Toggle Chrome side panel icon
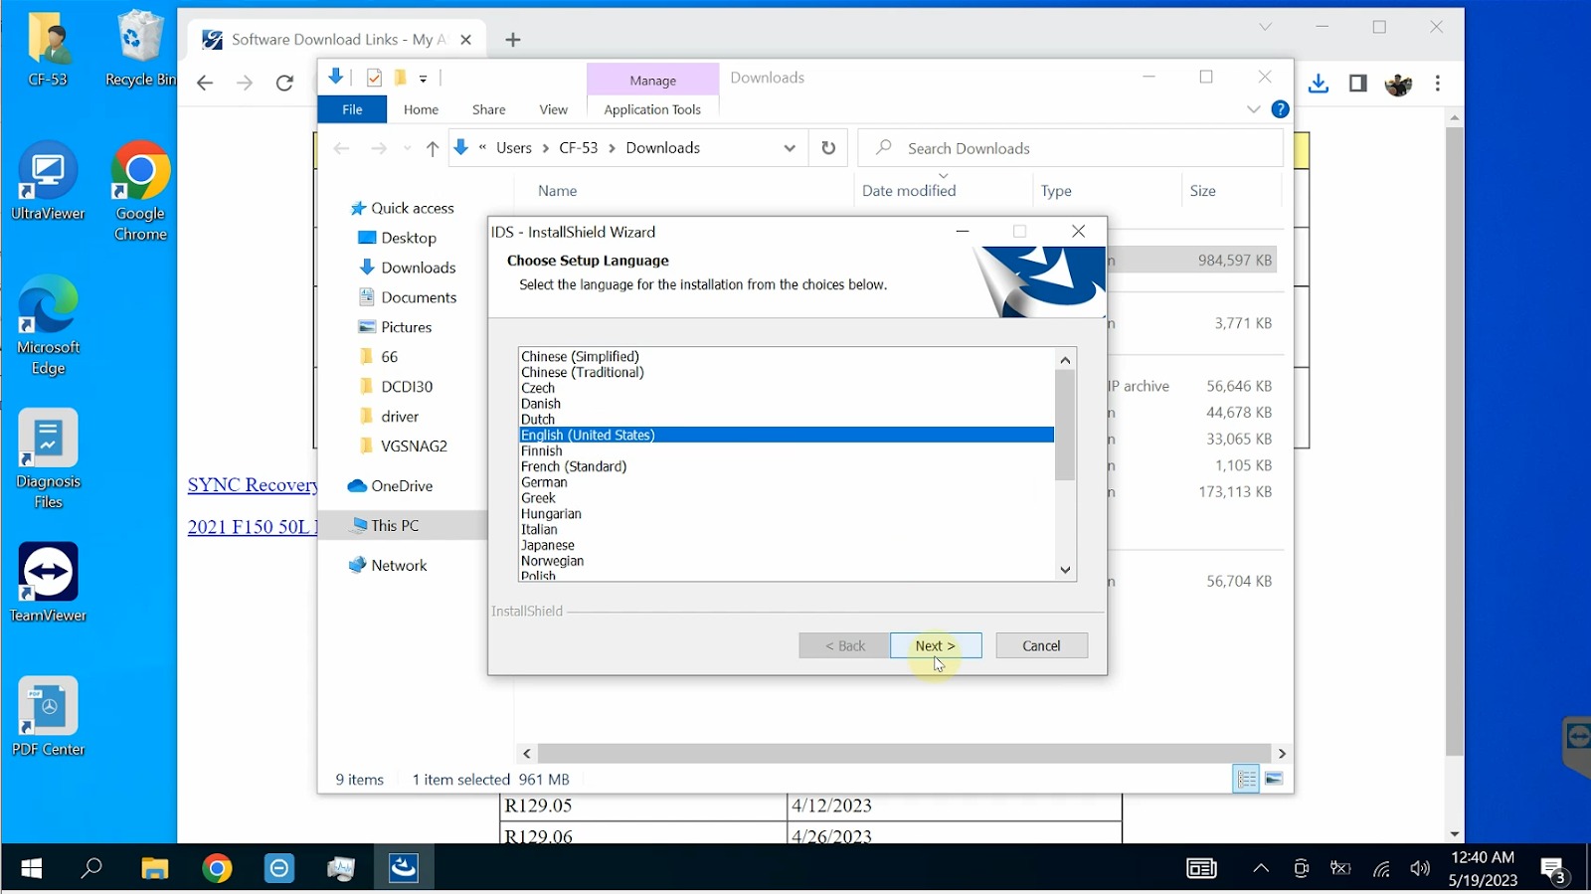Screen dimensions: 1591x894 tap(1357, 84)
